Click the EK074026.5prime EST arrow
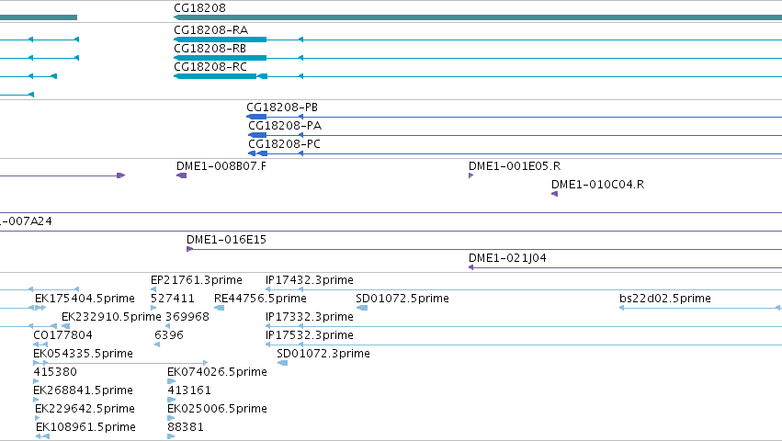782x441 pixels. pos(171,381)
